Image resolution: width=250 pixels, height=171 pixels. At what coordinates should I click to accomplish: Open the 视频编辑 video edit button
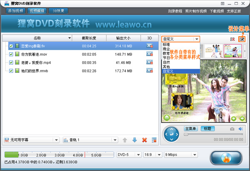37,11
